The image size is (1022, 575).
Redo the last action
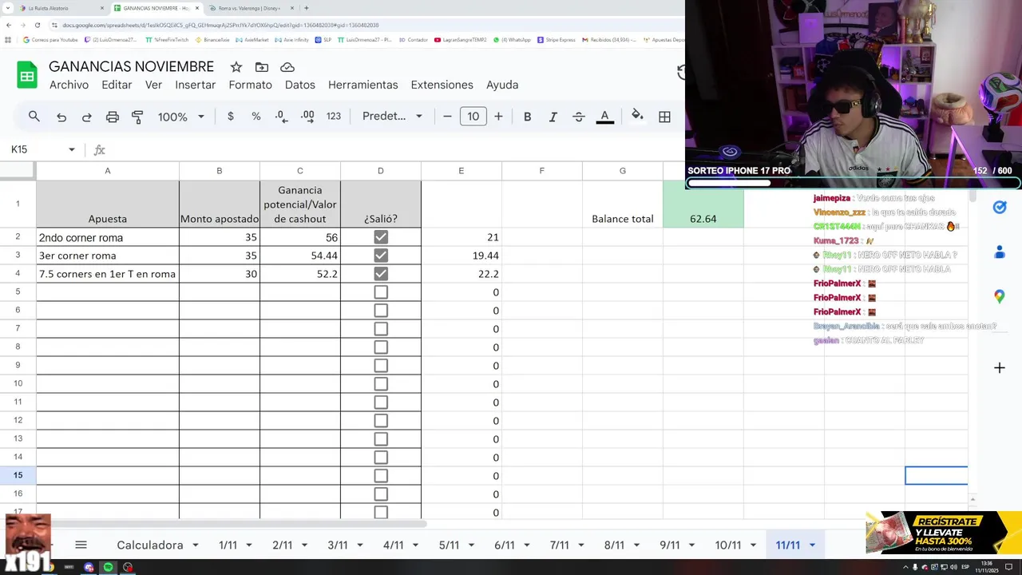coord(86,117)
